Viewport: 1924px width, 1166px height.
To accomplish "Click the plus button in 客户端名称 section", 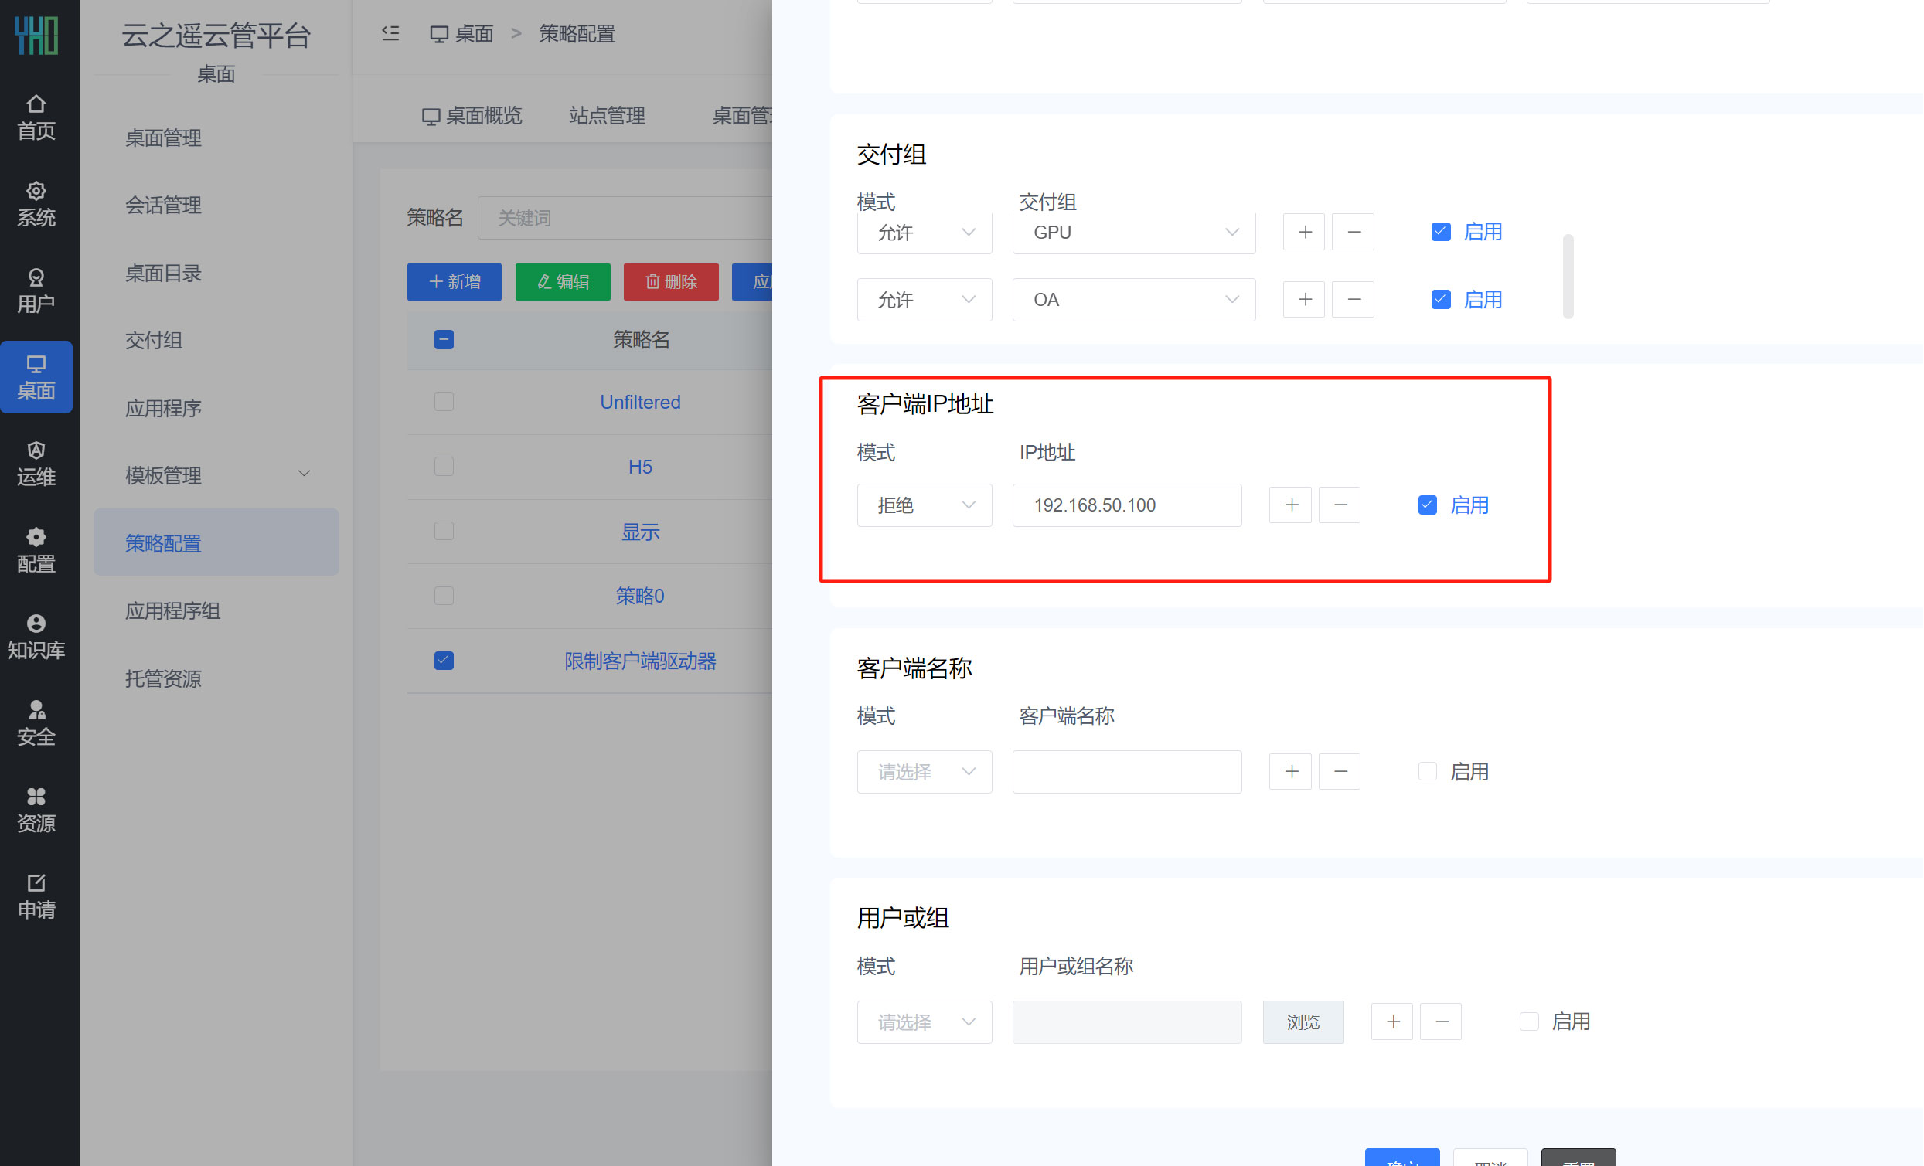I will coord(1291,772).
